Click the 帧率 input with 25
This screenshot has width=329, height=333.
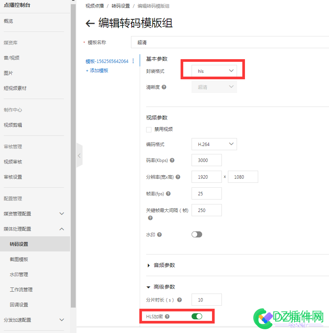click(207, 193)
